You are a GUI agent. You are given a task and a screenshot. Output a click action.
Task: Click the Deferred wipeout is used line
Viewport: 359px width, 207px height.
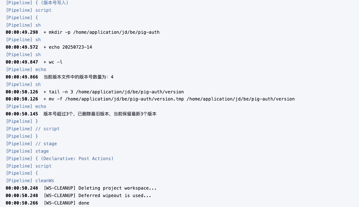tap(97, 196)
